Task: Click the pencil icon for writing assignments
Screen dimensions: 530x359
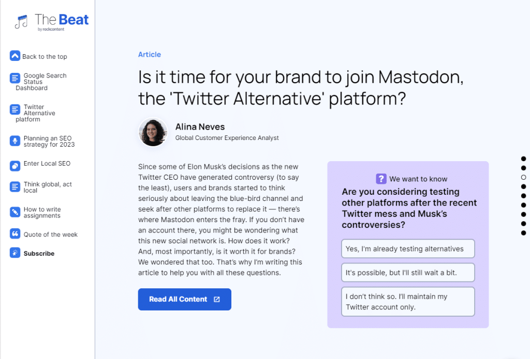Action: point(14,212)
